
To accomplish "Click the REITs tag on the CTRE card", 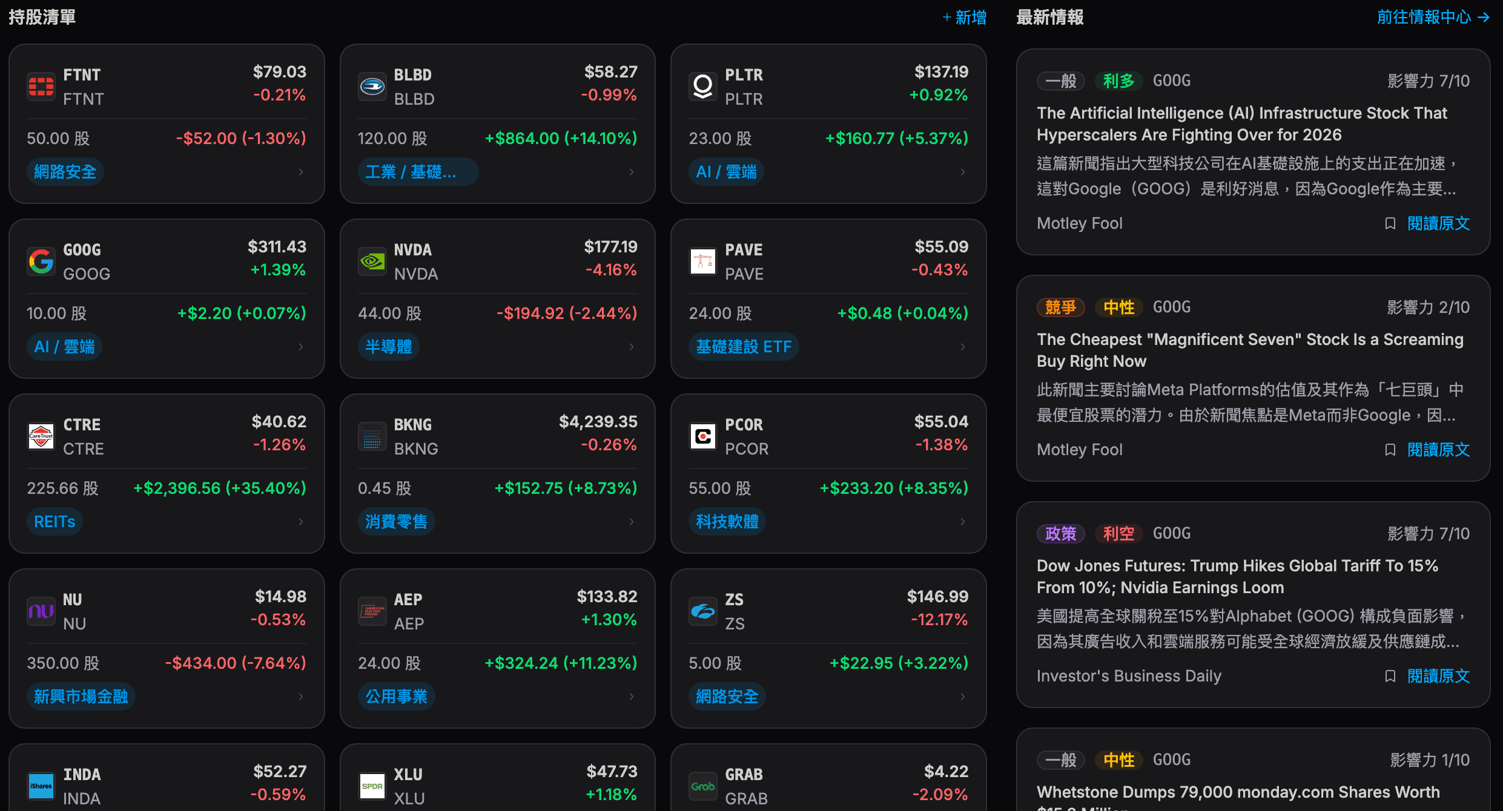I will coord(55,521).
